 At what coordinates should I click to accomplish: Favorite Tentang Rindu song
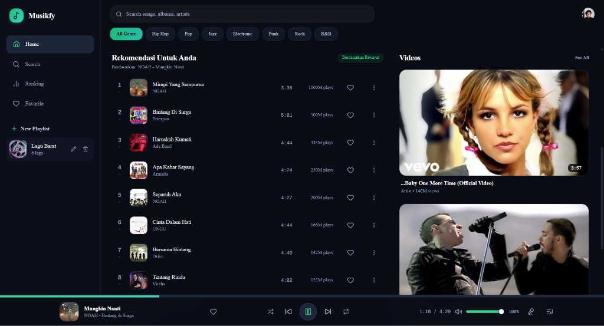pos(350,280)
